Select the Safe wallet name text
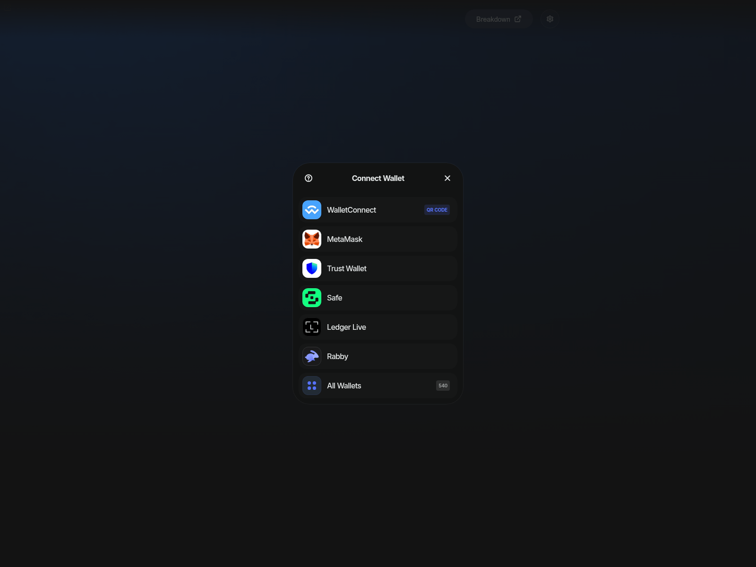This screenshot has width=756, height=567. click(x=335, y=298)
